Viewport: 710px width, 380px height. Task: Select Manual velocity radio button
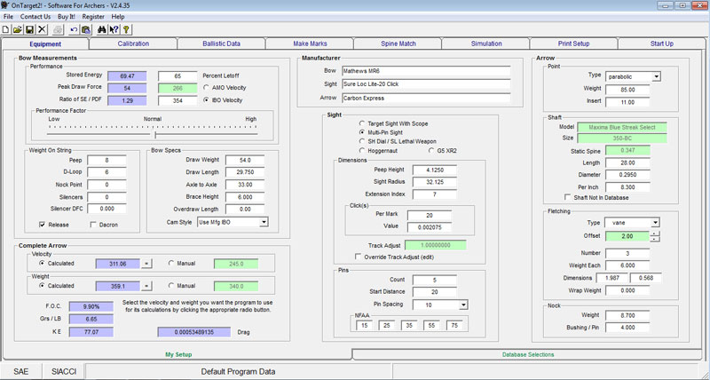click(171, 263)
